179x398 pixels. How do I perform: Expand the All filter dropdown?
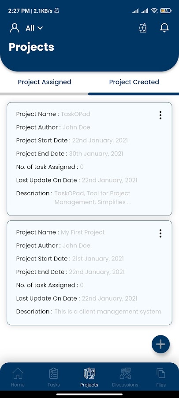pos(34,28)
